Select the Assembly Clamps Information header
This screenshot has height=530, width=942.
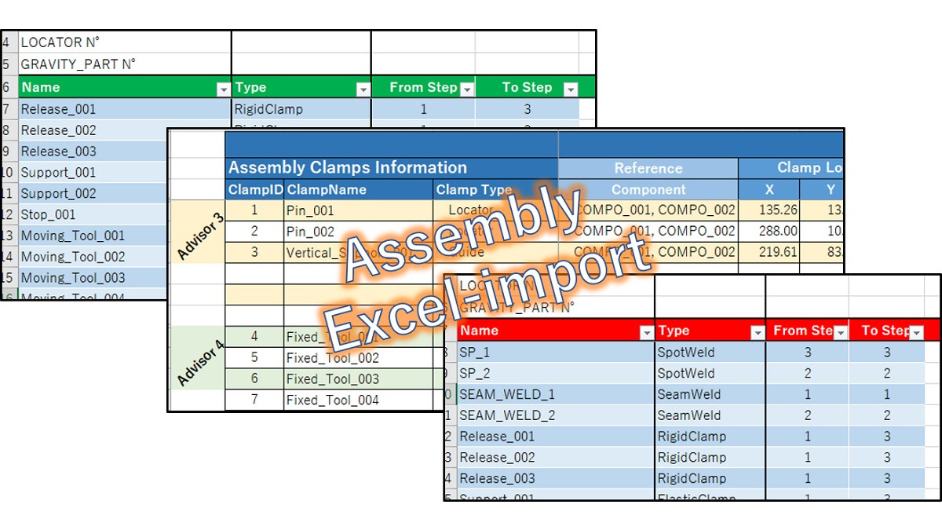tap(392, 167)
